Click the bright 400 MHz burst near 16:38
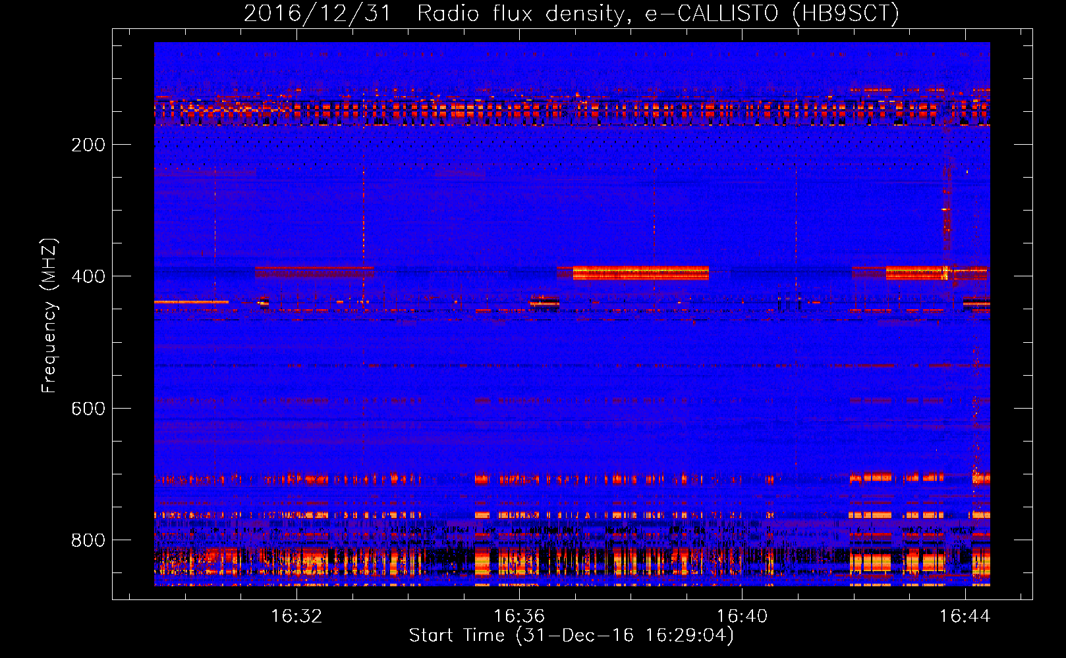 click(640, 272)
